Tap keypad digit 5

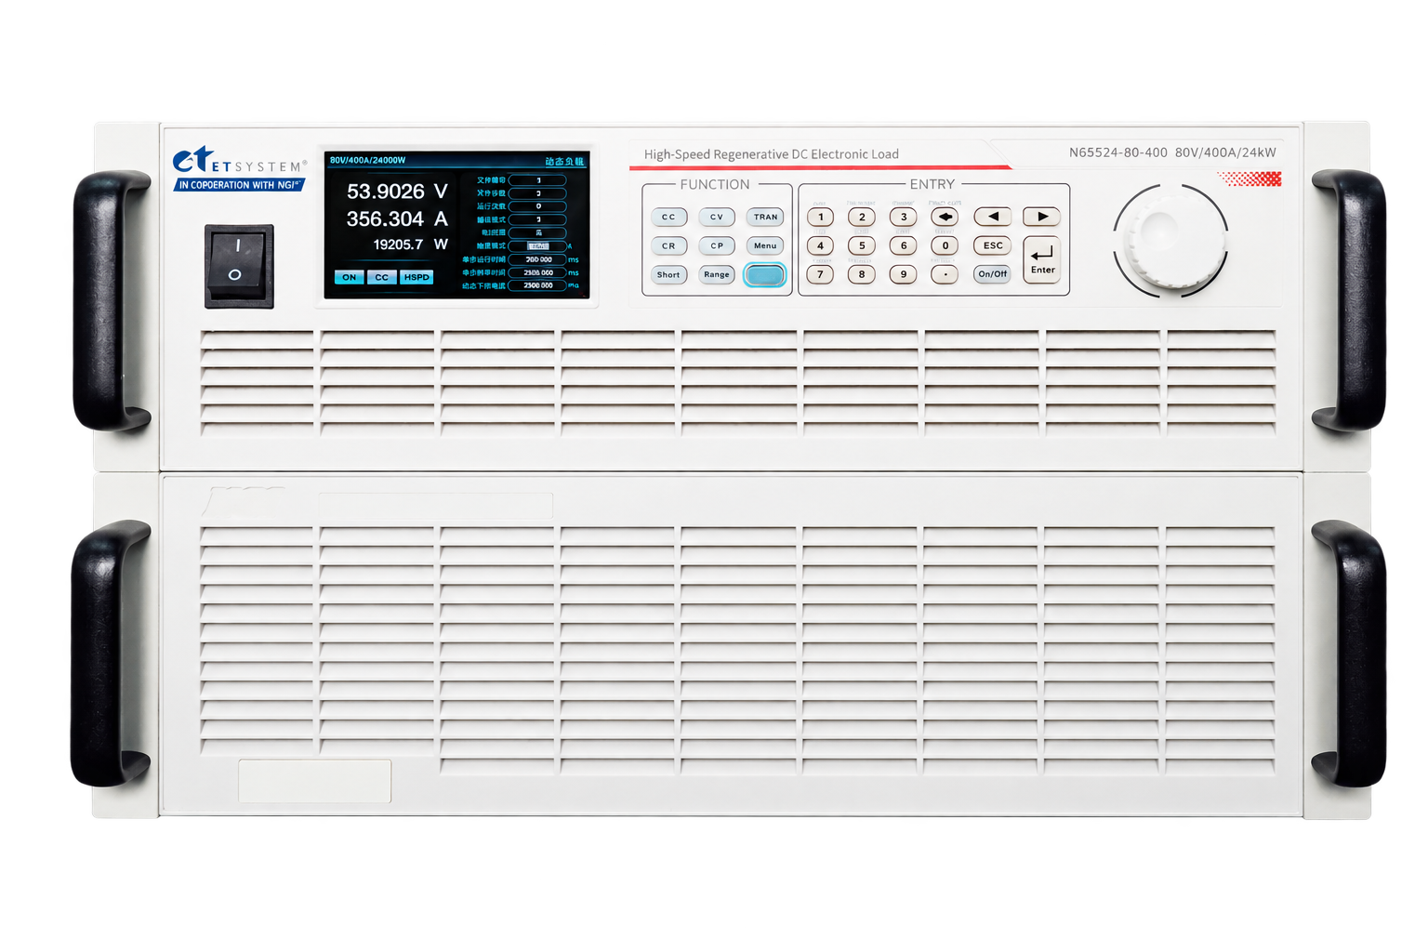click(862, 245)
